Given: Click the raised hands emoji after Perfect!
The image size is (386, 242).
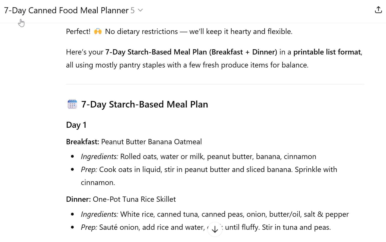Looking at the screenshot, I should (x=98, y=31).
